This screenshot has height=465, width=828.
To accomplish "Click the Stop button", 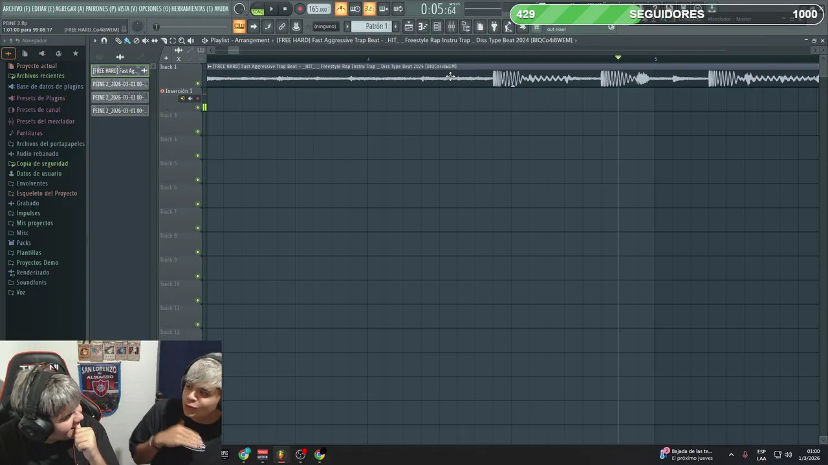I will [x=285, y=9].
